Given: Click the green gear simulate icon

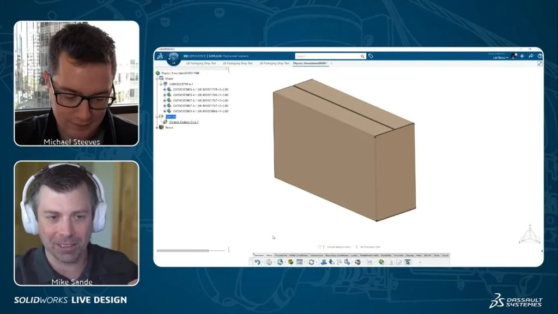Looking at the screenshot, I should pyautogui.click(x=381, y=262).
